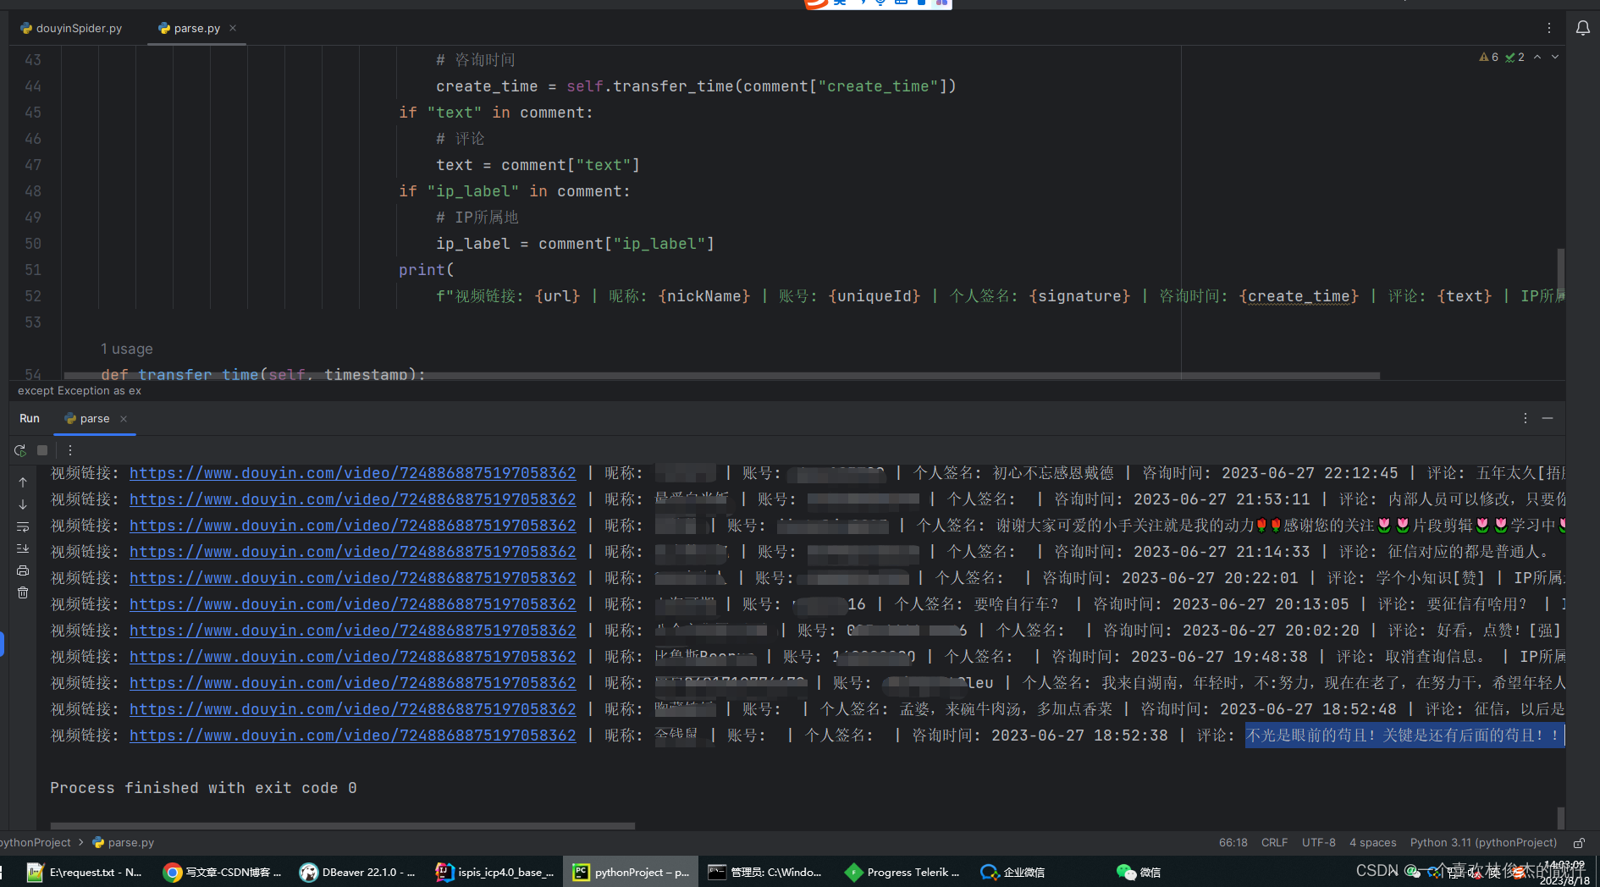The width and height of the screenshot is (1600, 887).
Task: Open DBeaver from the taskbar
Action: [x=357, y=872]
